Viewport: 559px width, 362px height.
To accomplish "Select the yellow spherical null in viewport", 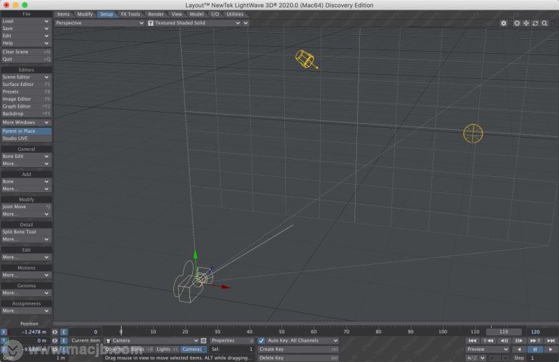I will (473, 133).
